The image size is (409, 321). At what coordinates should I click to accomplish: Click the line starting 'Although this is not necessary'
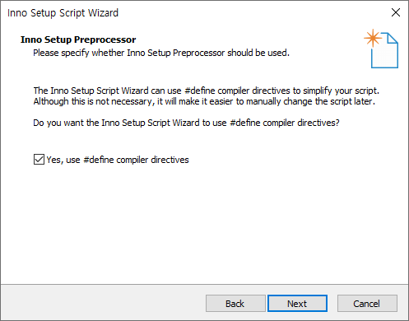pyautogui.click(x=204, y=101)
